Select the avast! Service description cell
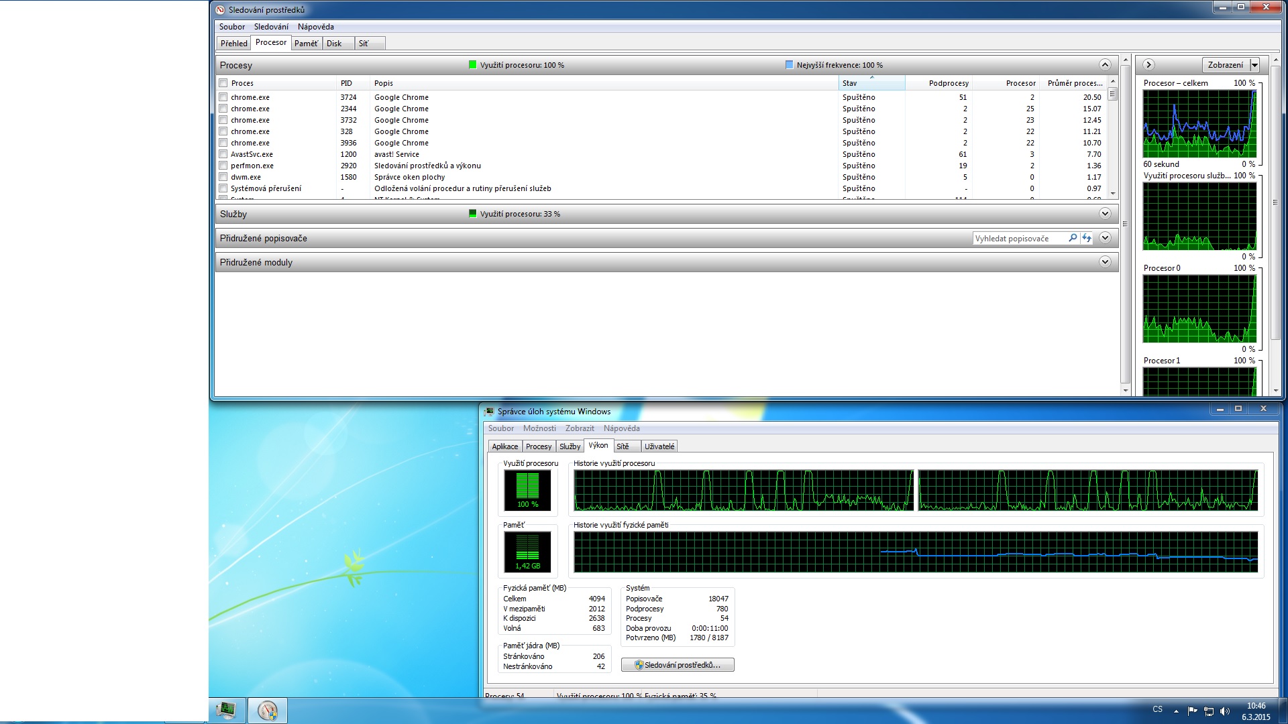The image size is (1288, 724). click(x=396, y=154)
